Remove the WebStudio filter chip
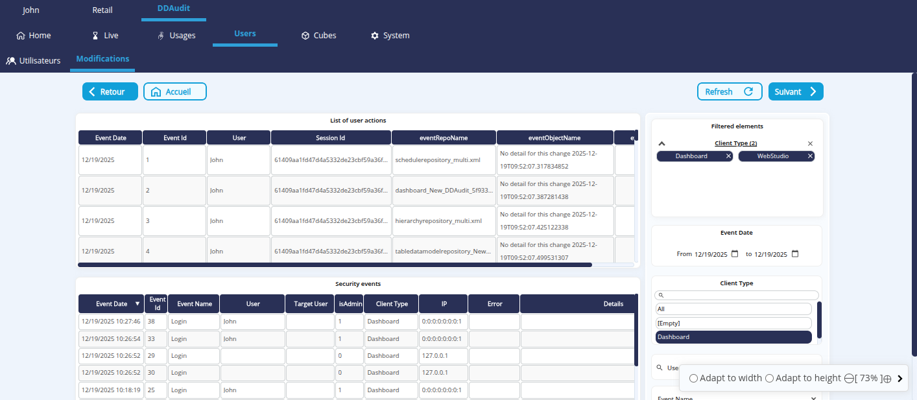 (810, 156)
